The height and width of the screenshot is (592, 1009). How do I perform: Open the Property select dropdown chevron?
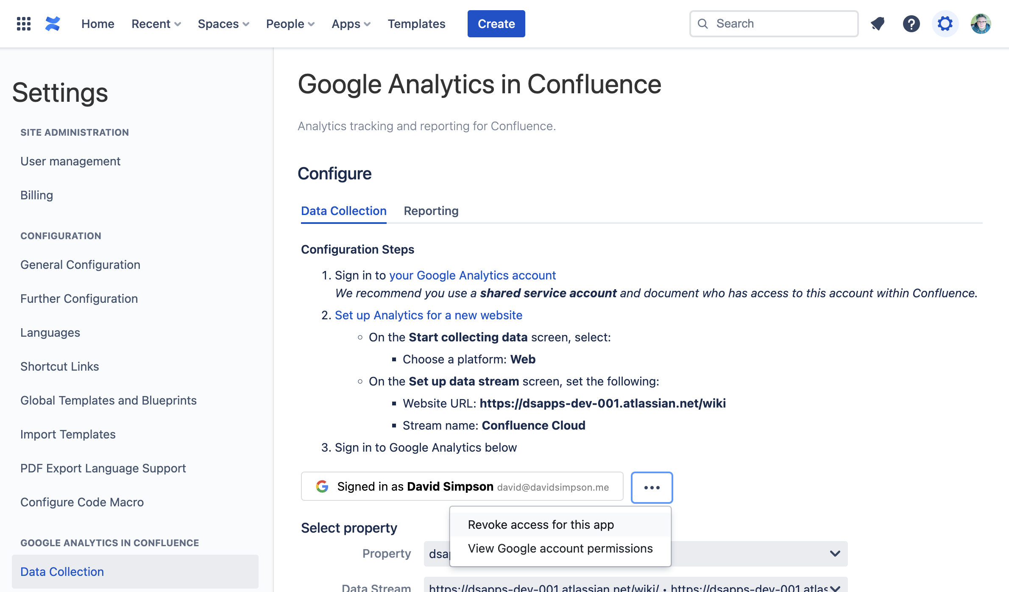[x=835, y=553]
